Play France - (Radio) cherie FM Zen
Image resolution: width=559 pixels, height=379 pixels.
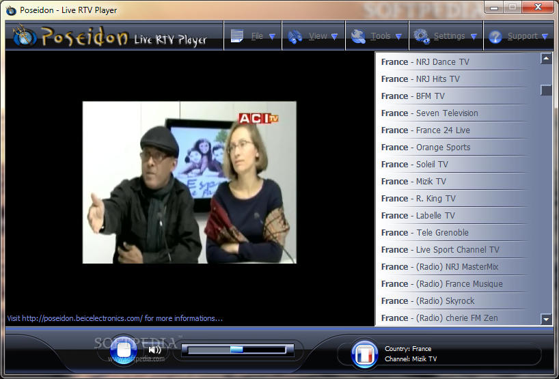click(x=455, y=318)
